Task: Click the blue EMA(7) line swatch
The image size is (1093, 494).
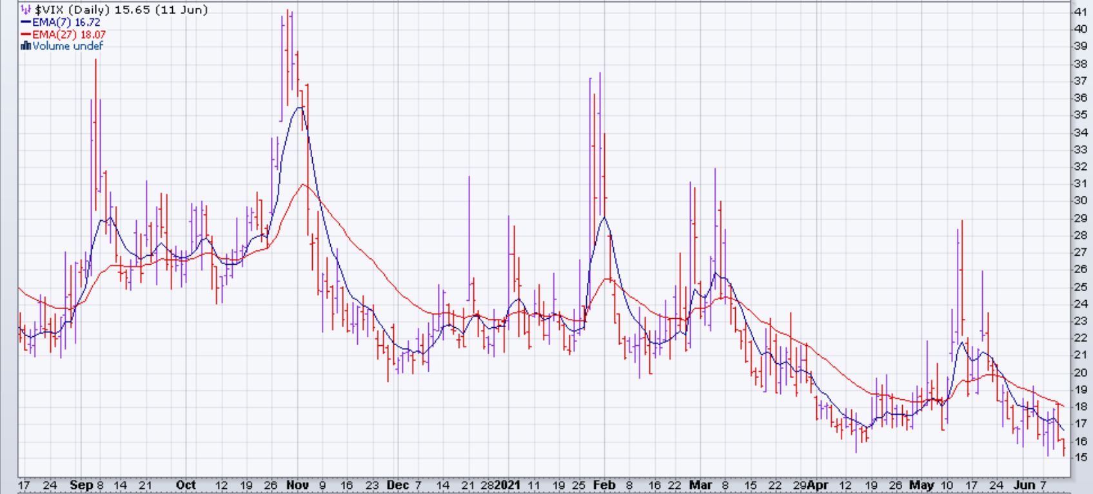Action: (x=26, y=23)
